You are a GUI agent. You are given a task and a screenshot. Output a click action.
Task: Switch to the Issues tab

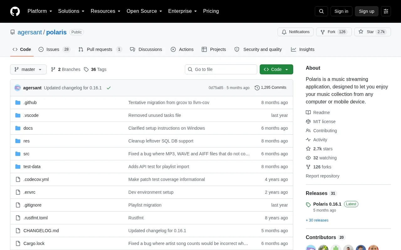55,49
